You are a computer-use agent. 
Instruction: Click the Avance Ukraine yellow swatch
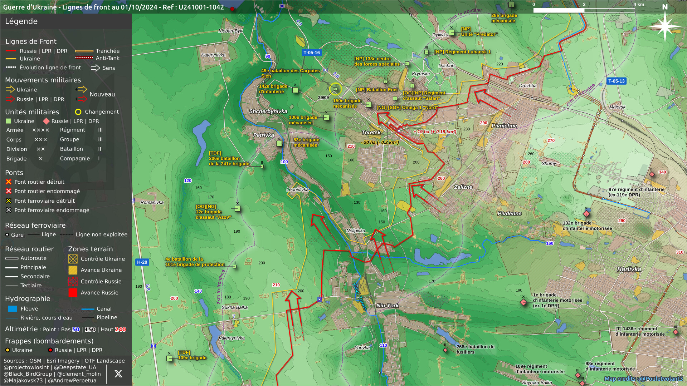point(73,270)
